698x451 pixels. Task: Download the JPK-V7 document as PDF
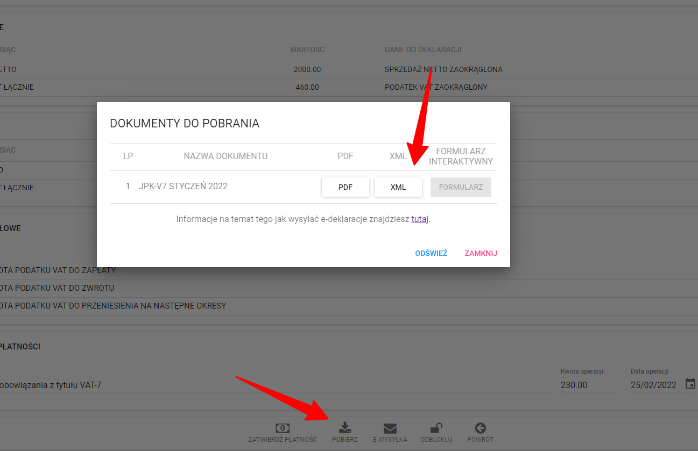coord(346,187)
